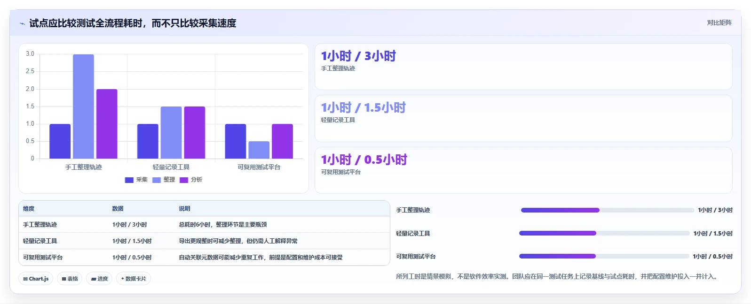Click the 维度 table column header

pos(29,209)
